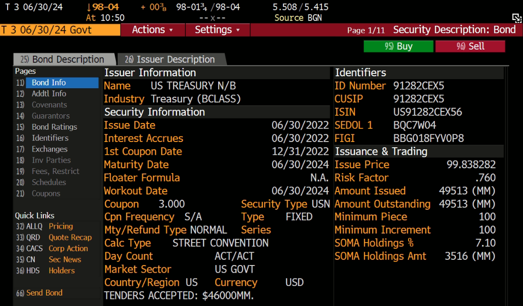Image resolution: width=523 pixels, height=306 pixels.
Task: Click the Issue Date label
Action: point(130,125)
